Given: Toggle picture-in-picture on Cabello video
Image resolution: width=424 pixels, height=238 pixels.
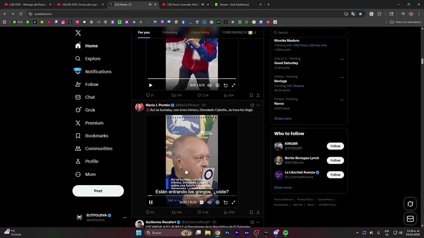Looking at the screenshot, I should tap(225, 202).
